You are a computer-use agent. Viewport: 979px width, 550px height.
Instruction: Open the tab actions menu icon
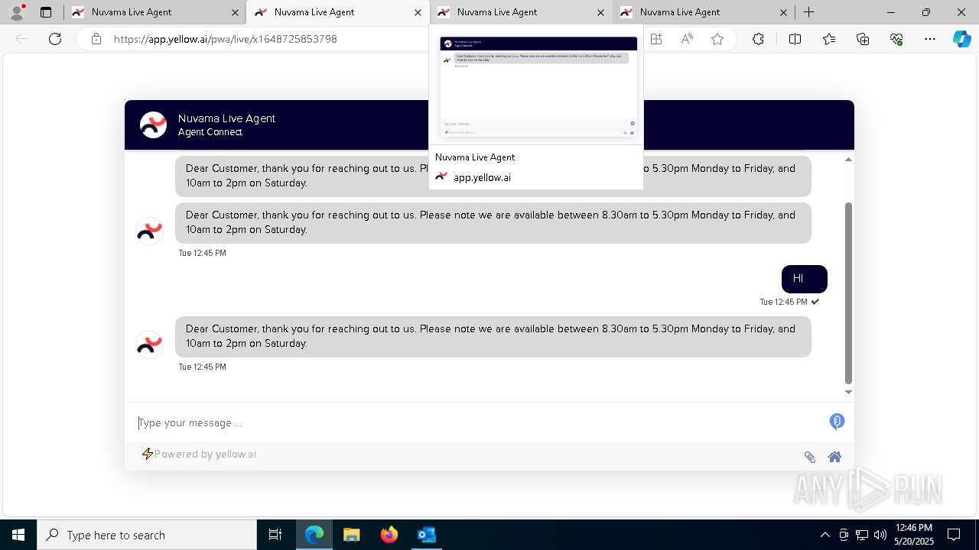[46, 12]
